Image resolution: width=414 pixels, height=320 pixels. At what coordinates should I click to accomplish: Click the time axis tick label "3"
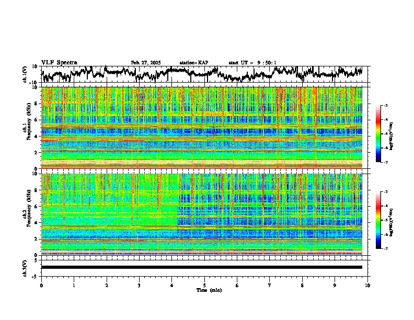coord(139,285)
